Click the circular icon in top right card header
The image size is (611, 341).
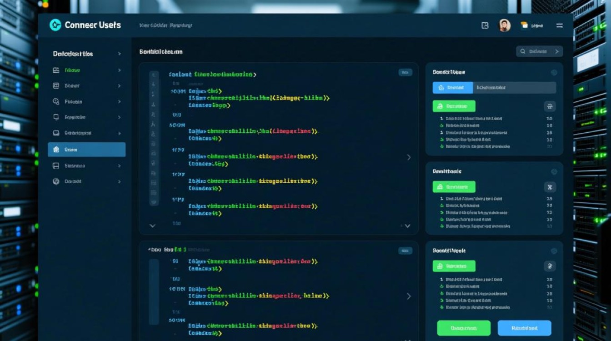click(554, 72)
